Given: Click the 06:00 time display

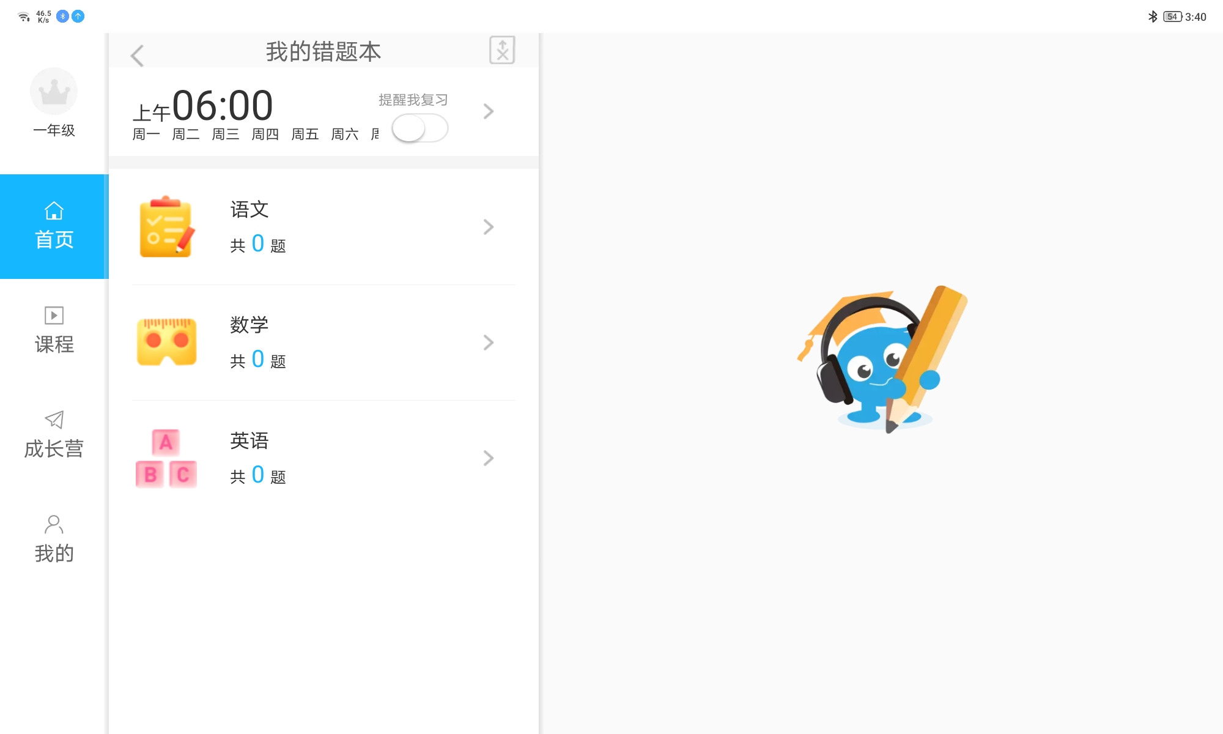Looking at the screenshot, I should [223, 105].
